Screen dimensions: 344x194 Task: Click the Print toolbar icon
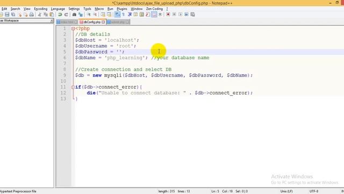[x=32, y=15]
